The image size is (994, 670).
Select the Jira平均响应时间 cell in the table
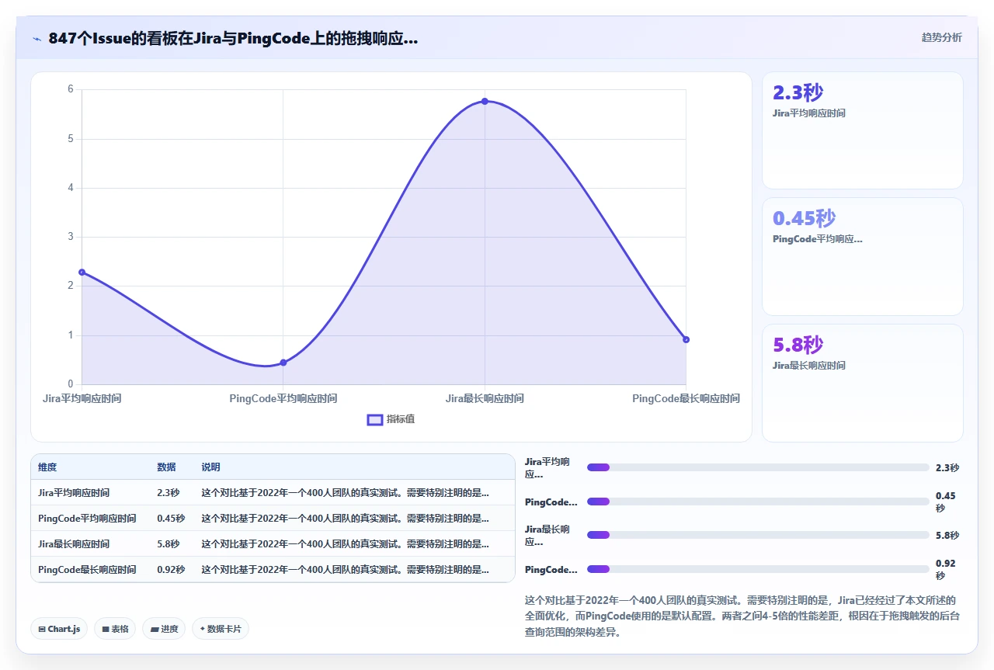tap(74, 492)
